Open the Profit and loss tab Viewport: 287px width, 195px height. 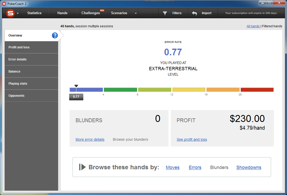pos(31,47)
